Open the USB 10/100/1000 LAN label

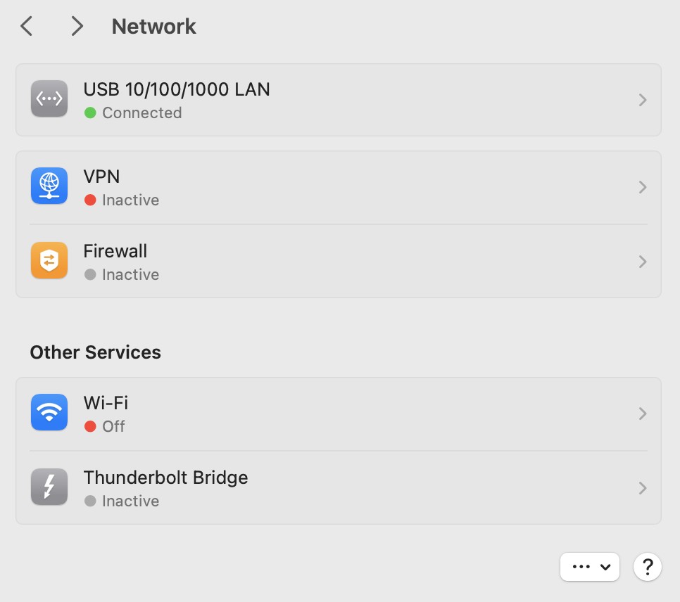pyautogui.click(x=177, y=89)
